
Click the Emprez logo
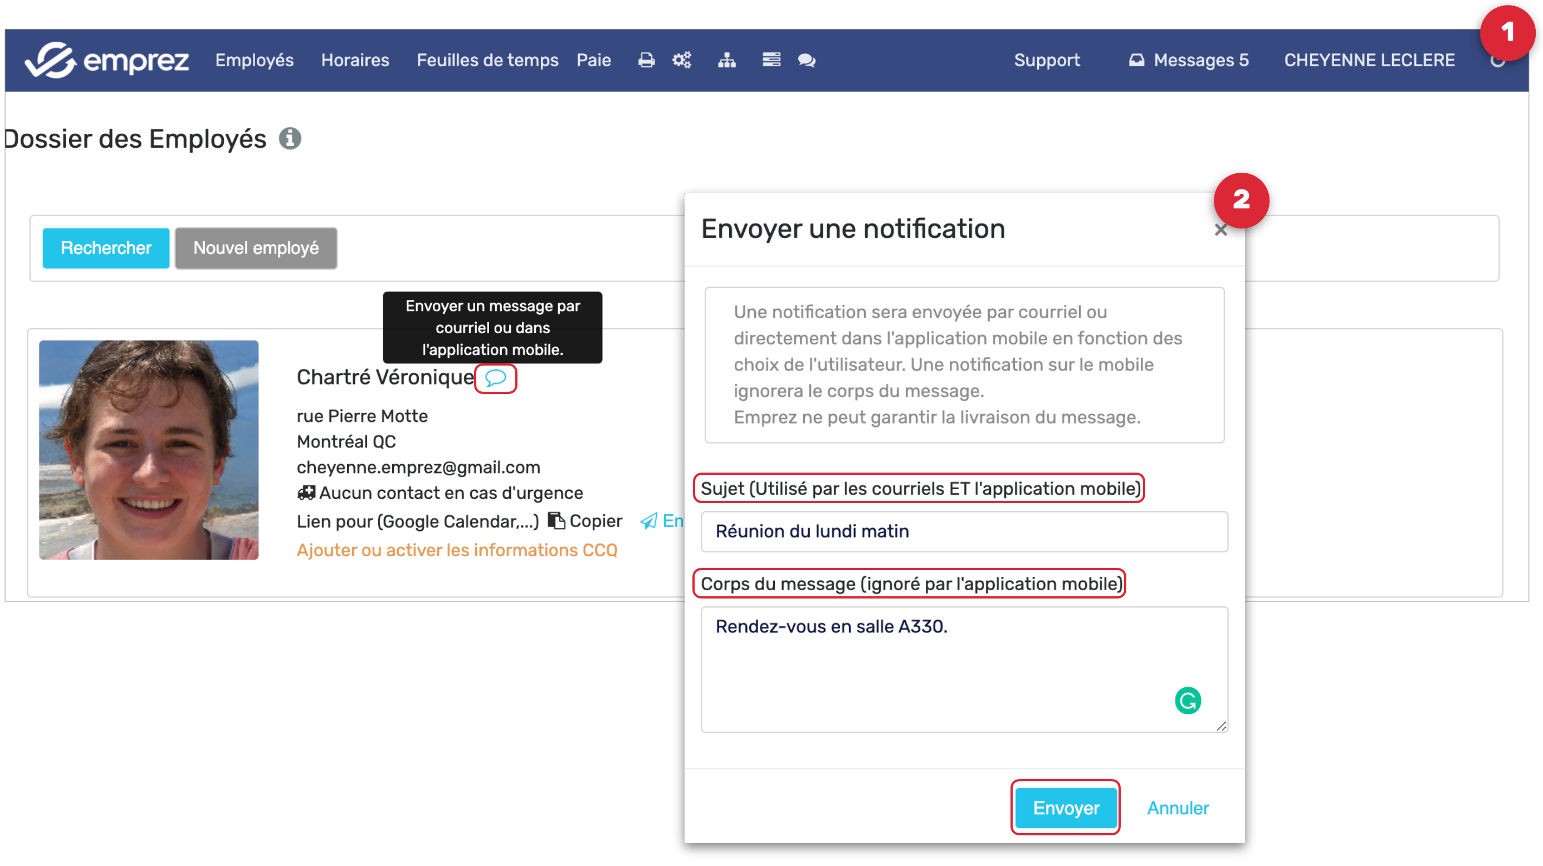pyautogui.click(x=106, y=60)
